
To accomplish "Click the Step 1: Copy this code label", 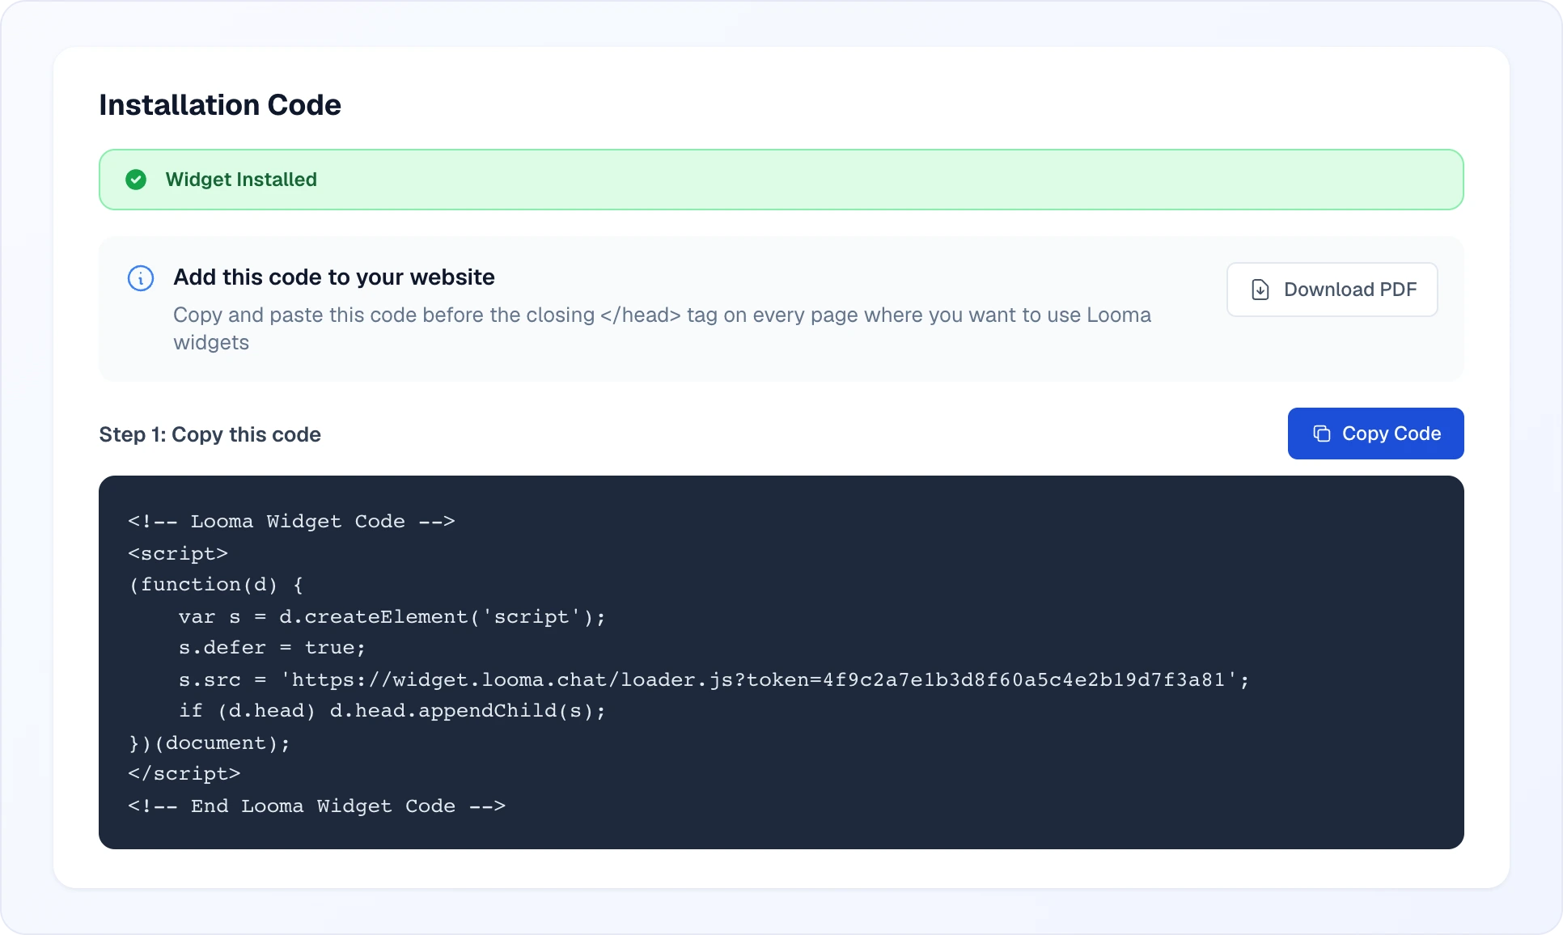I will pos(210,434).
